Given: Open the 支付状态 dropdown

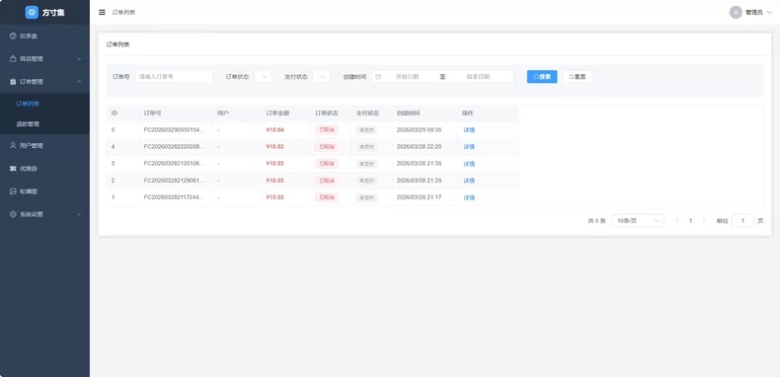Looking at the screenshot, I should (321, 77).
